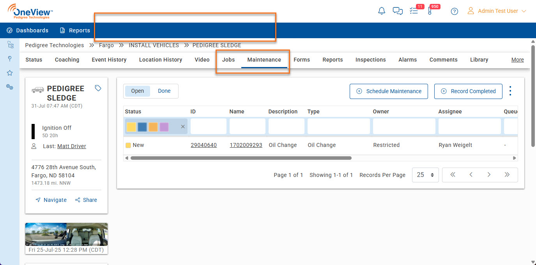This screenshot has height=265, width=536.
Task: Select the yellow status filter swatch
Action: pyautogui.click(x=132, y=127)
